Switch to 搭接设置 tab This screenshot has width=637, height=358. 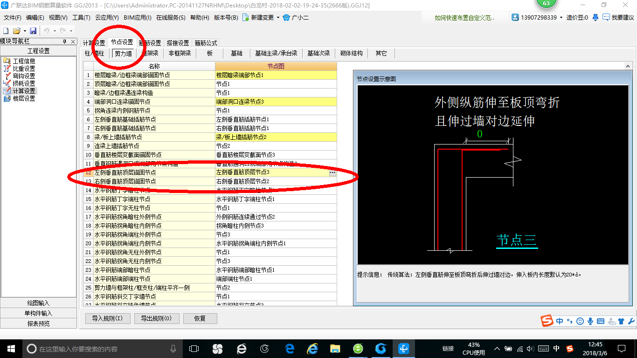click(x=178, y=43)
